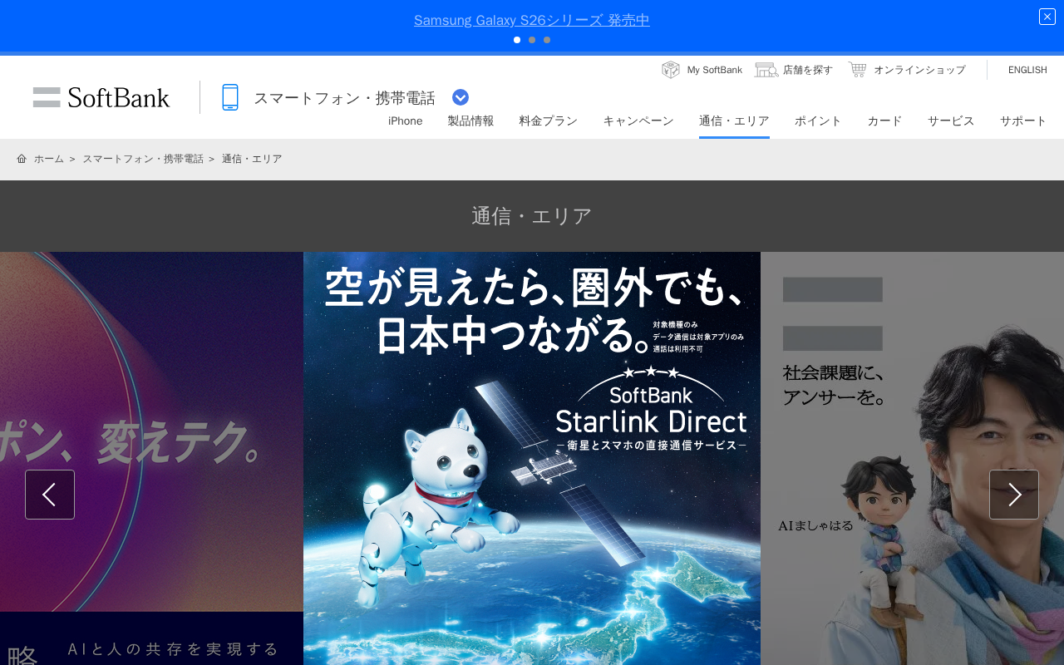This screenshot has width=1064, height=665.
Task: Go to ホーム in the breadcrumb
Action: [49, 159]
